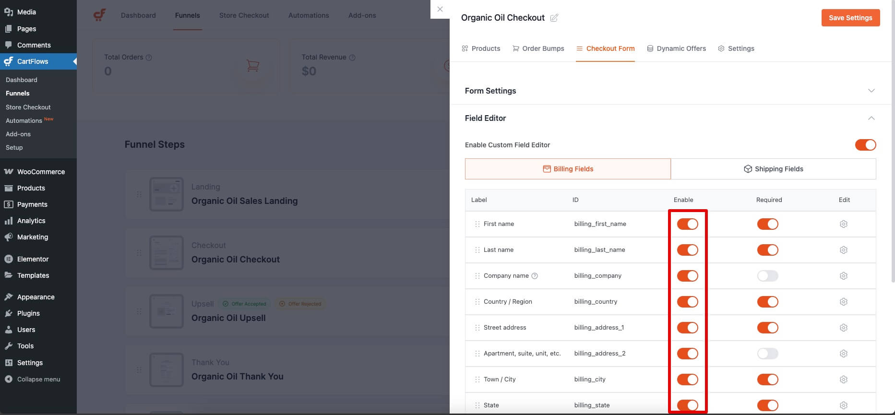
Task: Toggle Required switch for State
Action: [768, 405]
